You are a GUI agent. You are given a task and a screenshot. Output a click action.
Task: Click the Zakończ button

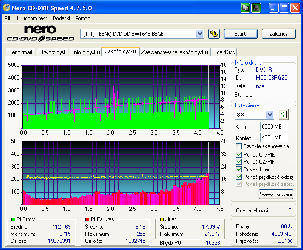pyautogui.click(x=279, y=34)
